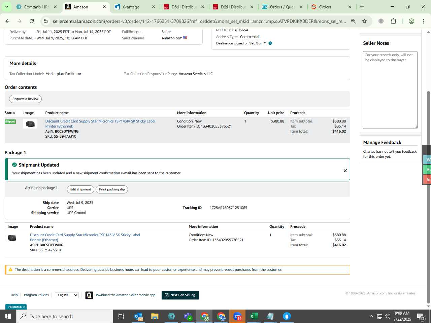Open Excel from the taskbar
Viewport: 431px width, 323px height.
tap(254, 316)
